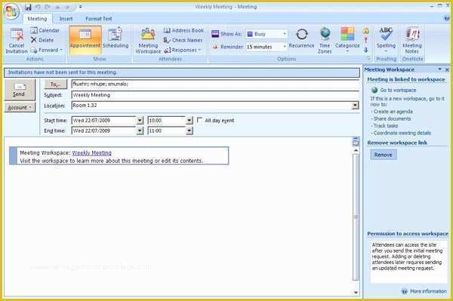This screenshot has width=453, height=301.
Task: Click "Track tasks" text
Action: 386,125
